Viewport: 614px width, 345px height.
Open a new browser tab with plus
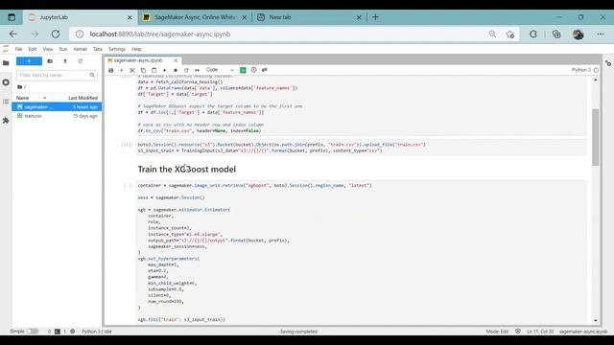pyautogui.click(x=375, y=17)
